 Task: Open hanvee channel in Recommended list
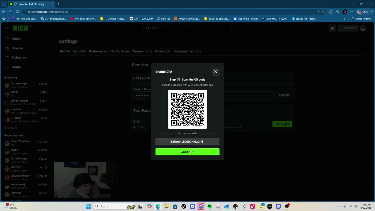pyautogui.click(x=26, y=169)
